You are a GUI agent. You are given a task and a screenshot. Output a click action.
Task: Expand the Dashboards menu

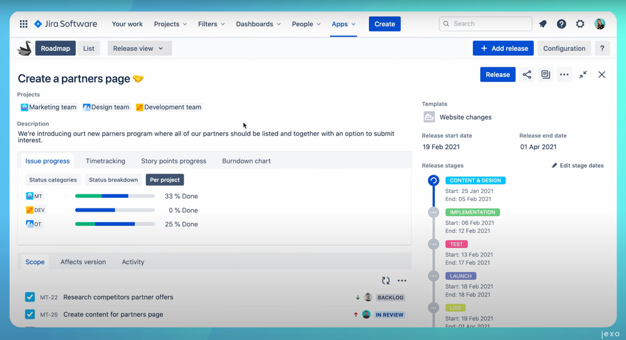pos(258,24)
